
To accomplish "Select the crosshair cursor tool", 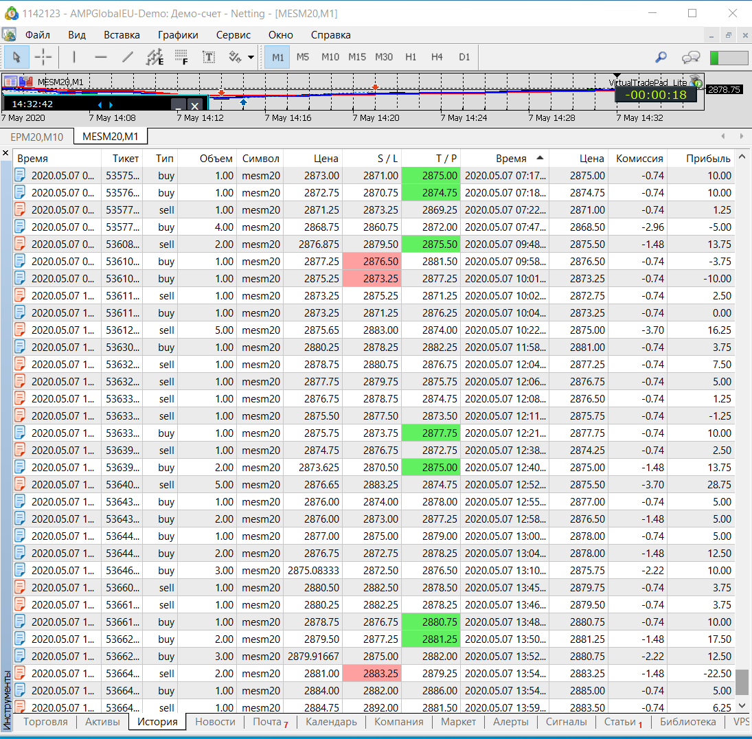I will (43, 57).
